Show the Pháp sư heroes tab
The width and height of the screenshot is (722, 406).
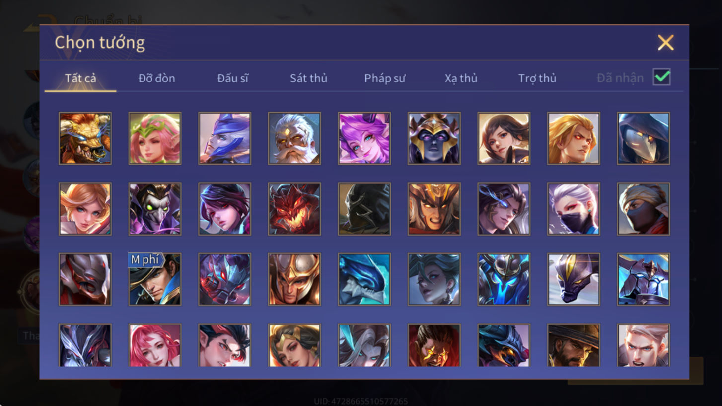point(385,78)
